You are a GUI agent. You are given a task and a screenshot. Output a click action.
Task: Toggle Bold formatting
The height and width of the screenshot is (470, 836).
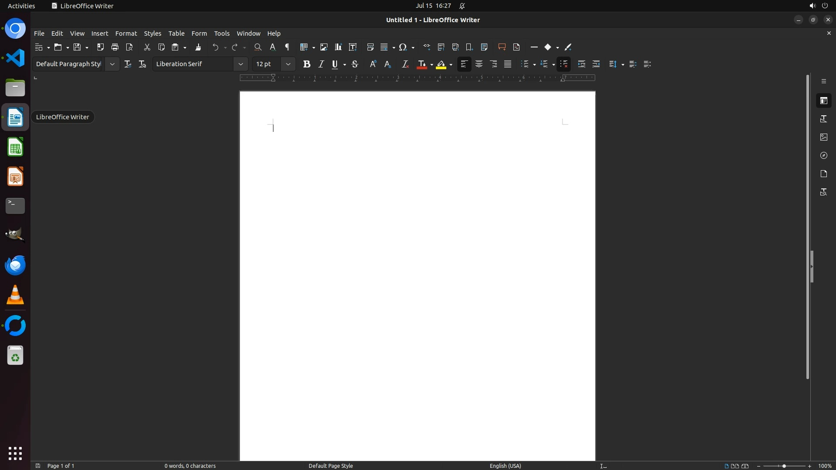pos(307,64)
